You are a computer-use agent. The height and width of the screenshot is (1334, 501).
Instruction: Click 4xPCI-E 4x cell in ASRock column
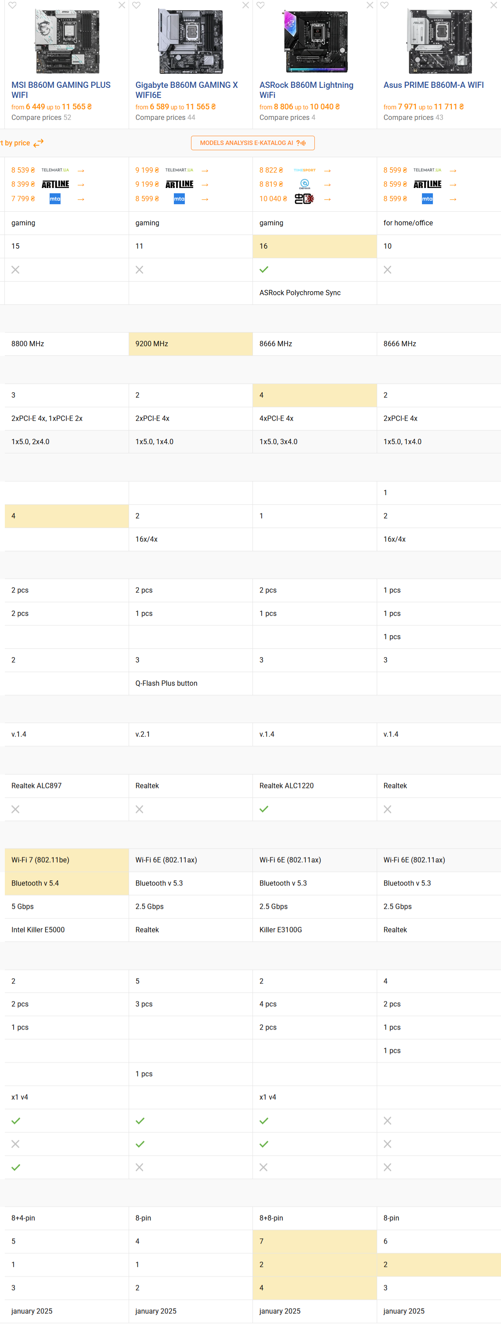(x=315, y=419)
